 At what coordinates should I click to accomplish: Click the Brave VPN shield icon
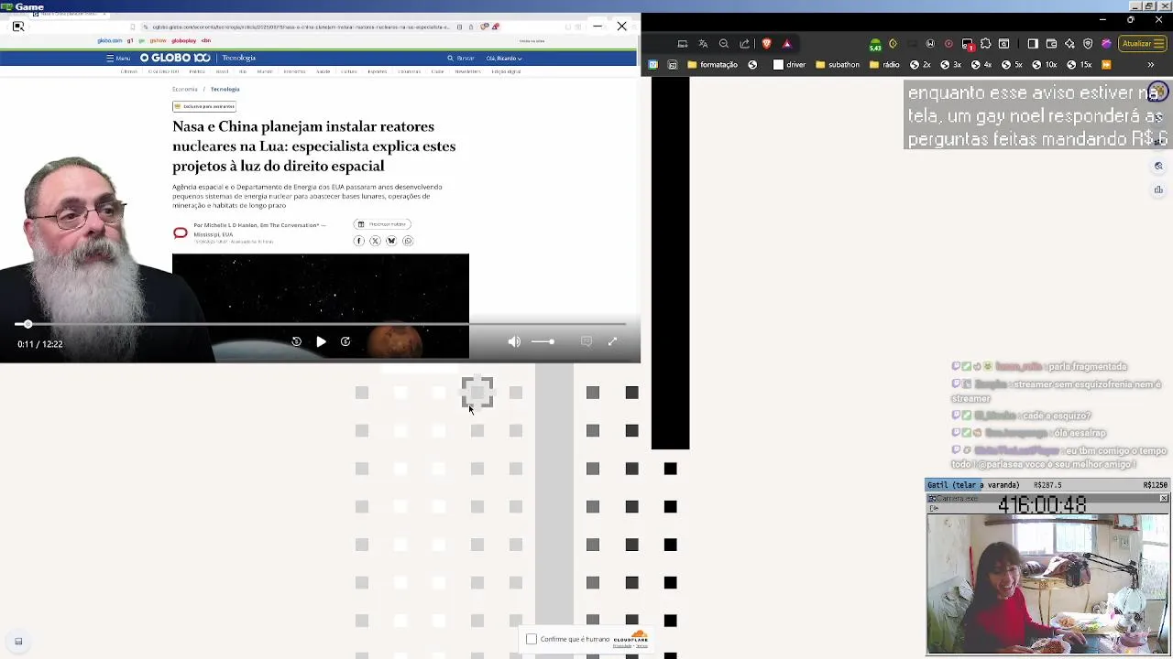1088,43
